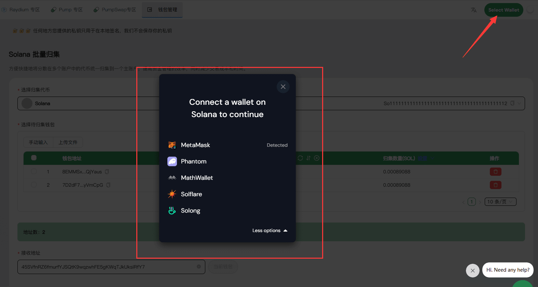The width and height of the screenshot is (538, 287).
Task: Open the Pump 专区 menu
Action: click(x=67, y=10)
